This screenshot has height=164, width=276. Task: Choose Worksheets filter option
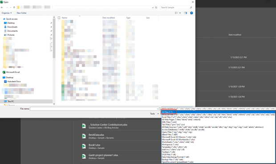pyautogui.click(x=218, y=142)
